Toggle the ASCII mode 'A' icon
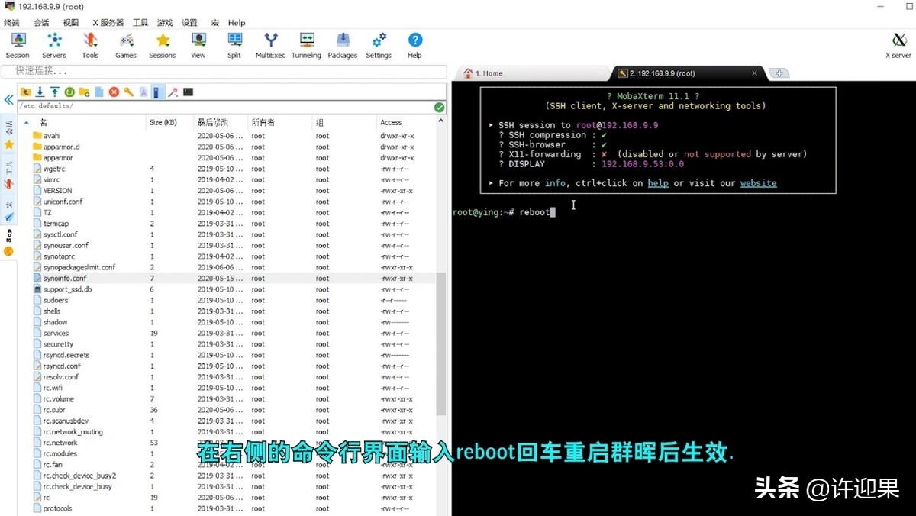Viewport: 916px width, 516px height. [x=144, y=92]
